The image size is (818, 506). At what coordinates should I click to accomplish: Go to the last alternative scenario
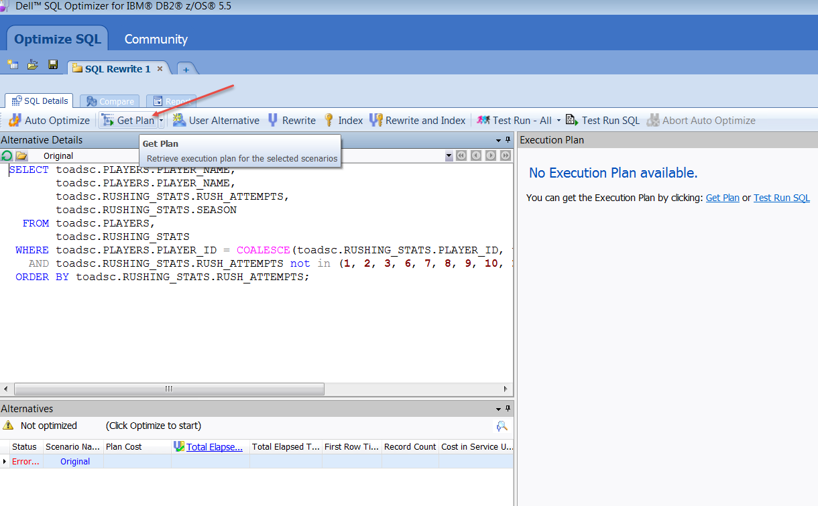click(506, 155)
